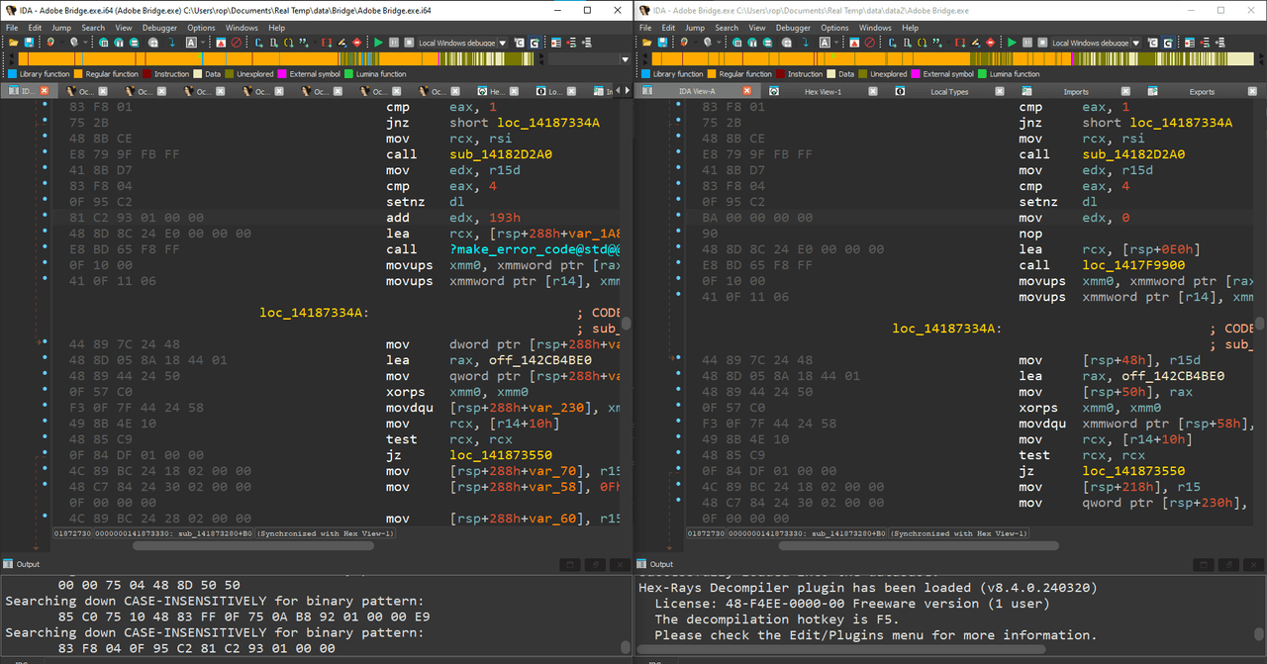
Task: Click Terminate process stop icon, left window
Action: tap(409, 43)
